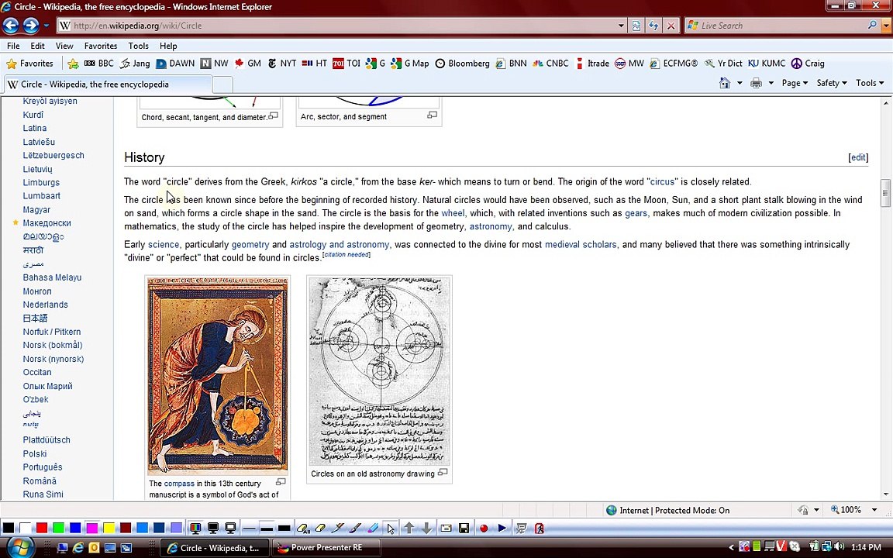Choose the red ink color
Screen dimensions: 893x558
point(42,528)
